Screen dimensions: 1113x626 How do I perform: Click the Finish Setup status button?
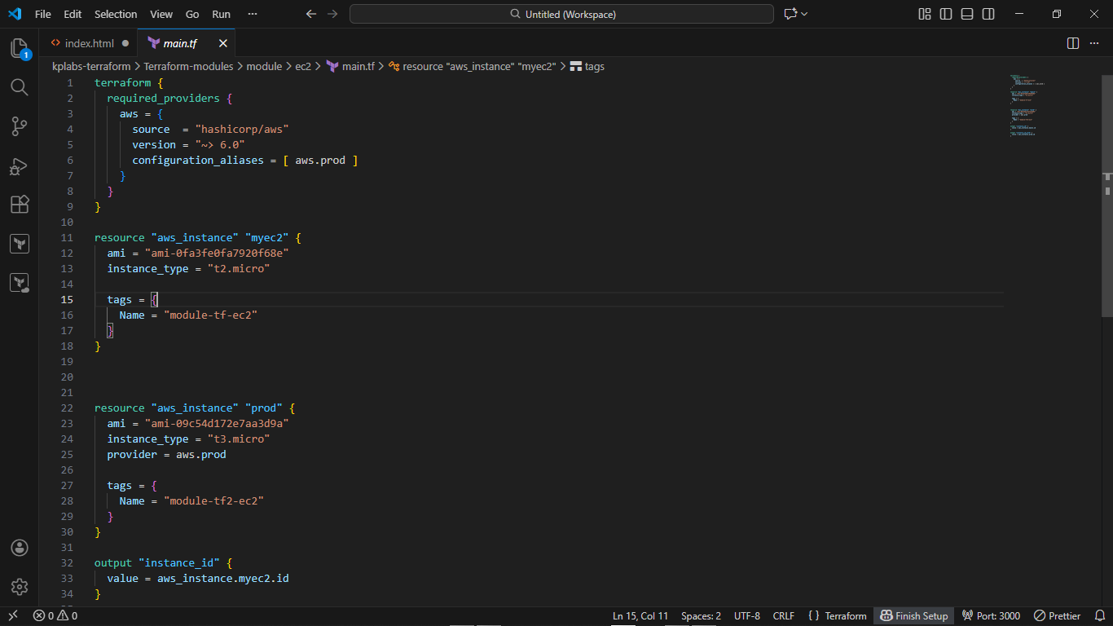coord(914,616)
